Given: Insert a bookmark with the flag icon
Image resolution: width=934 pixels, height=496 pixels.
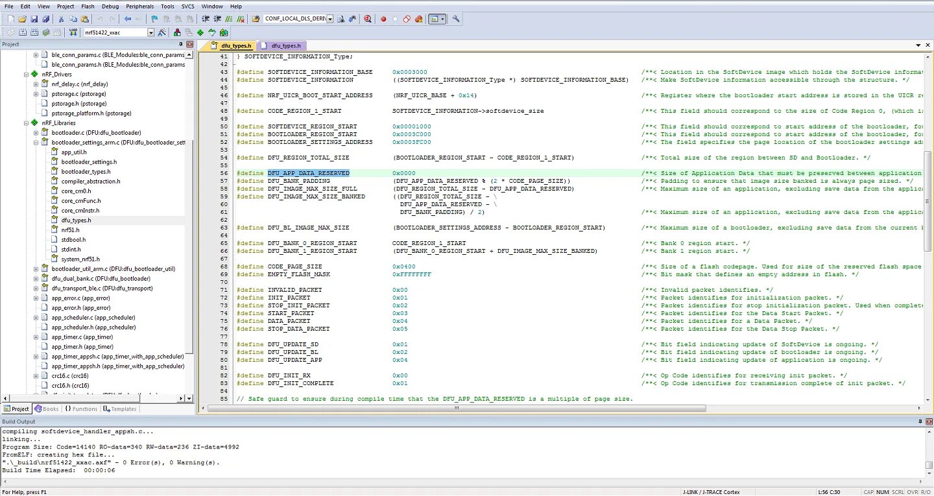Looking at the screenshot, I should 154,19.
